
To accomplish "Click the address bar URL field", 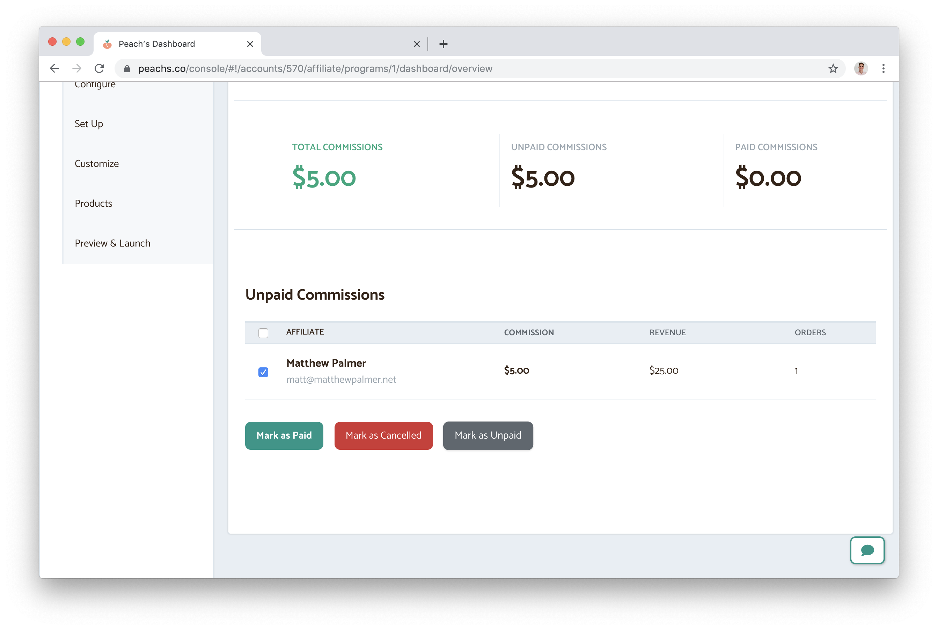I will pos(442,69).
